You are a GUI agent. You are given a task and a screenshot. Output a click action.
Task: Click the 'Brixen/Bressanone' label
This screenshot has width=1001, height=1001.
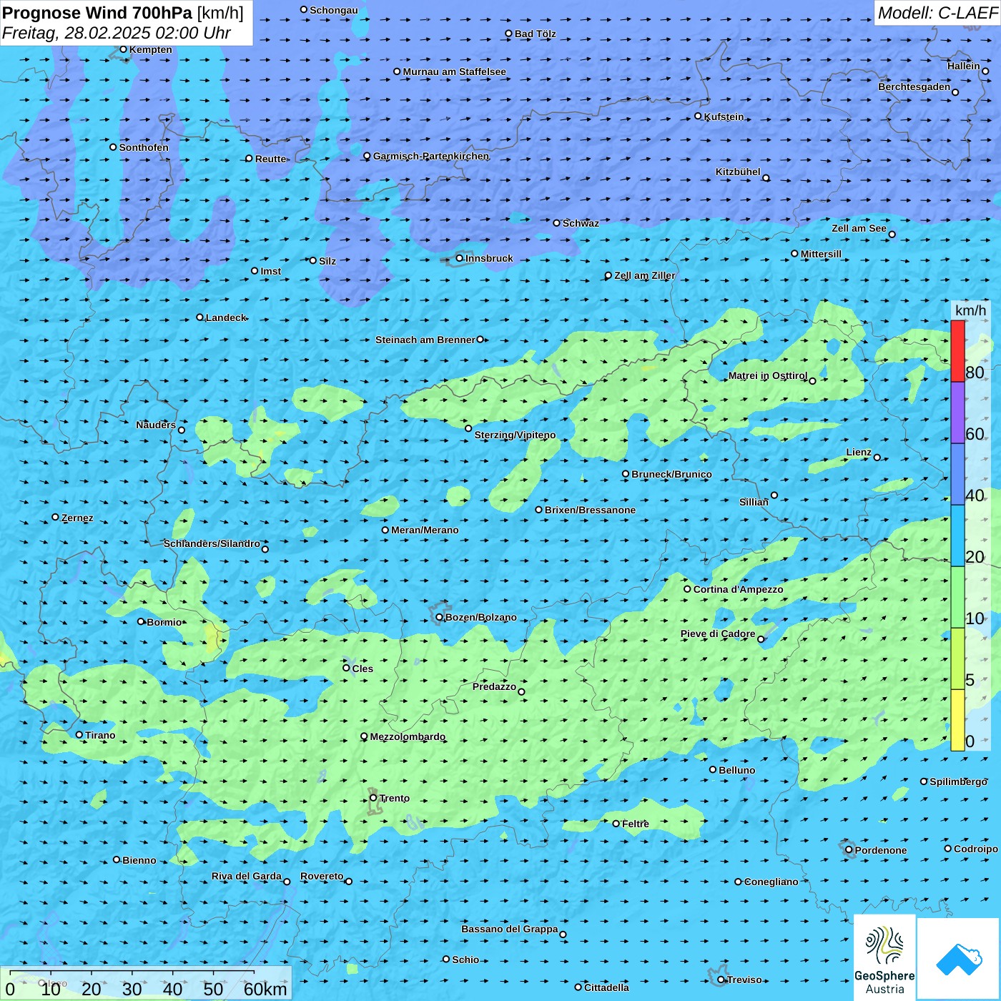pyautogui.click(x=590, y=510)
